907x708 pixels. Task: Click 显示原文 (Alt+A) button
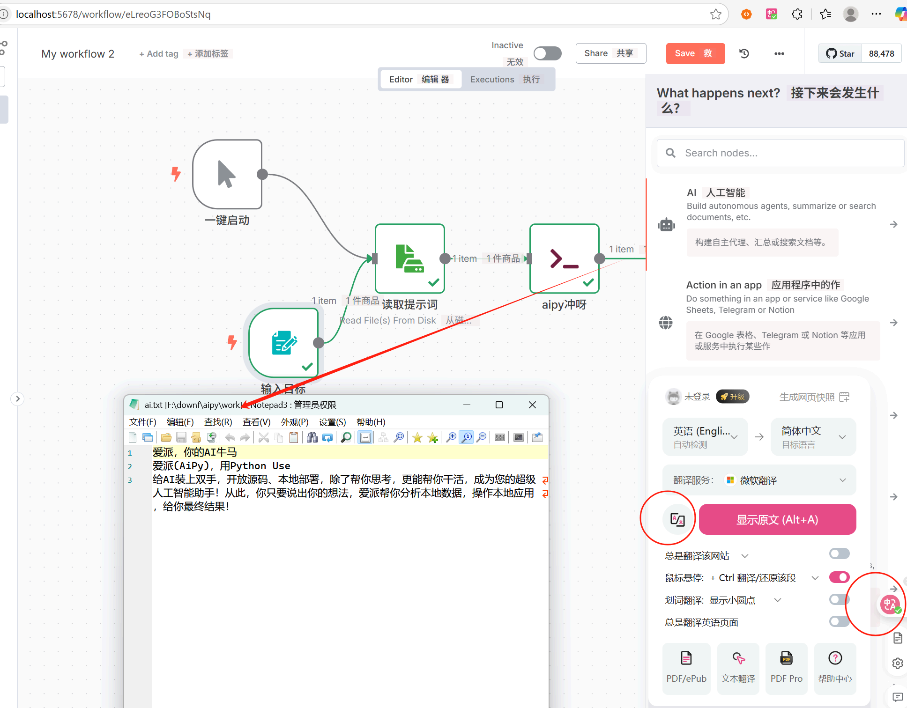point(777,519)
